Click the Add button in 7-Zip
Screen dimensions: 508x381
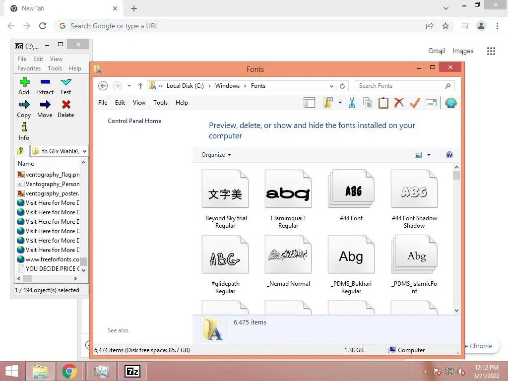point(24,86)
